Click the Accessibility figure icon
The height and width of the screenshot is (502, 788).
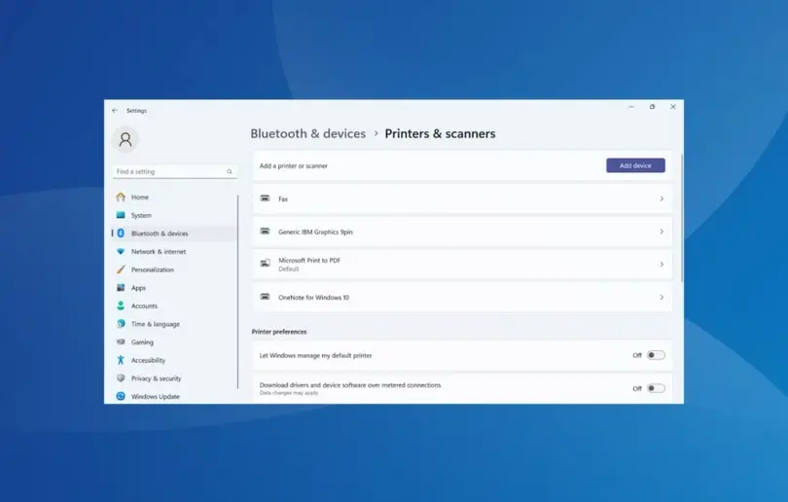[121, 360]
